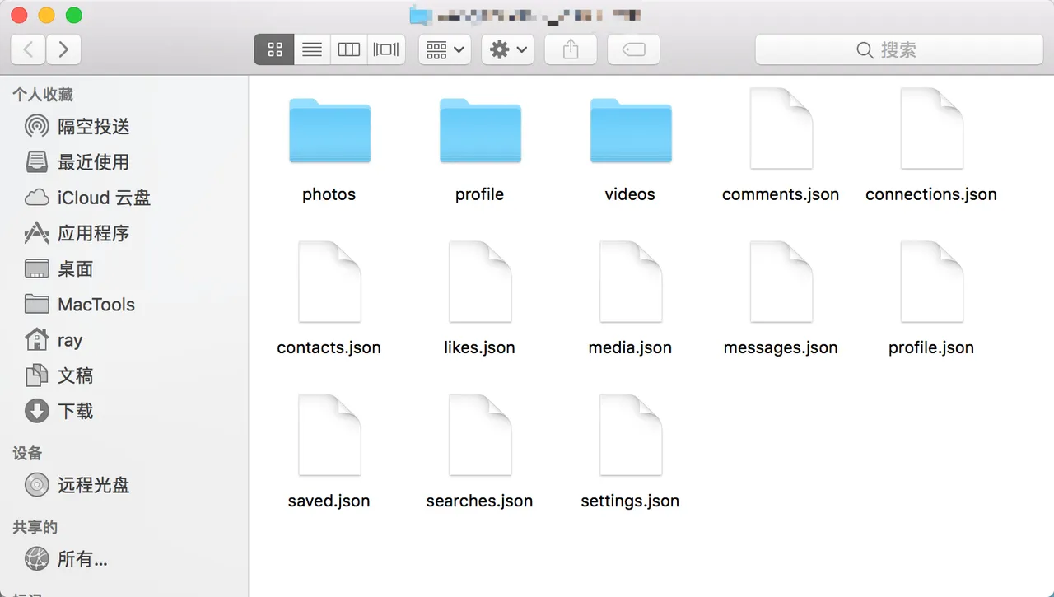Viewport: 1054px width, 597px height.
Task: Click the 个人收藏 section header
Action: point(43,95)
